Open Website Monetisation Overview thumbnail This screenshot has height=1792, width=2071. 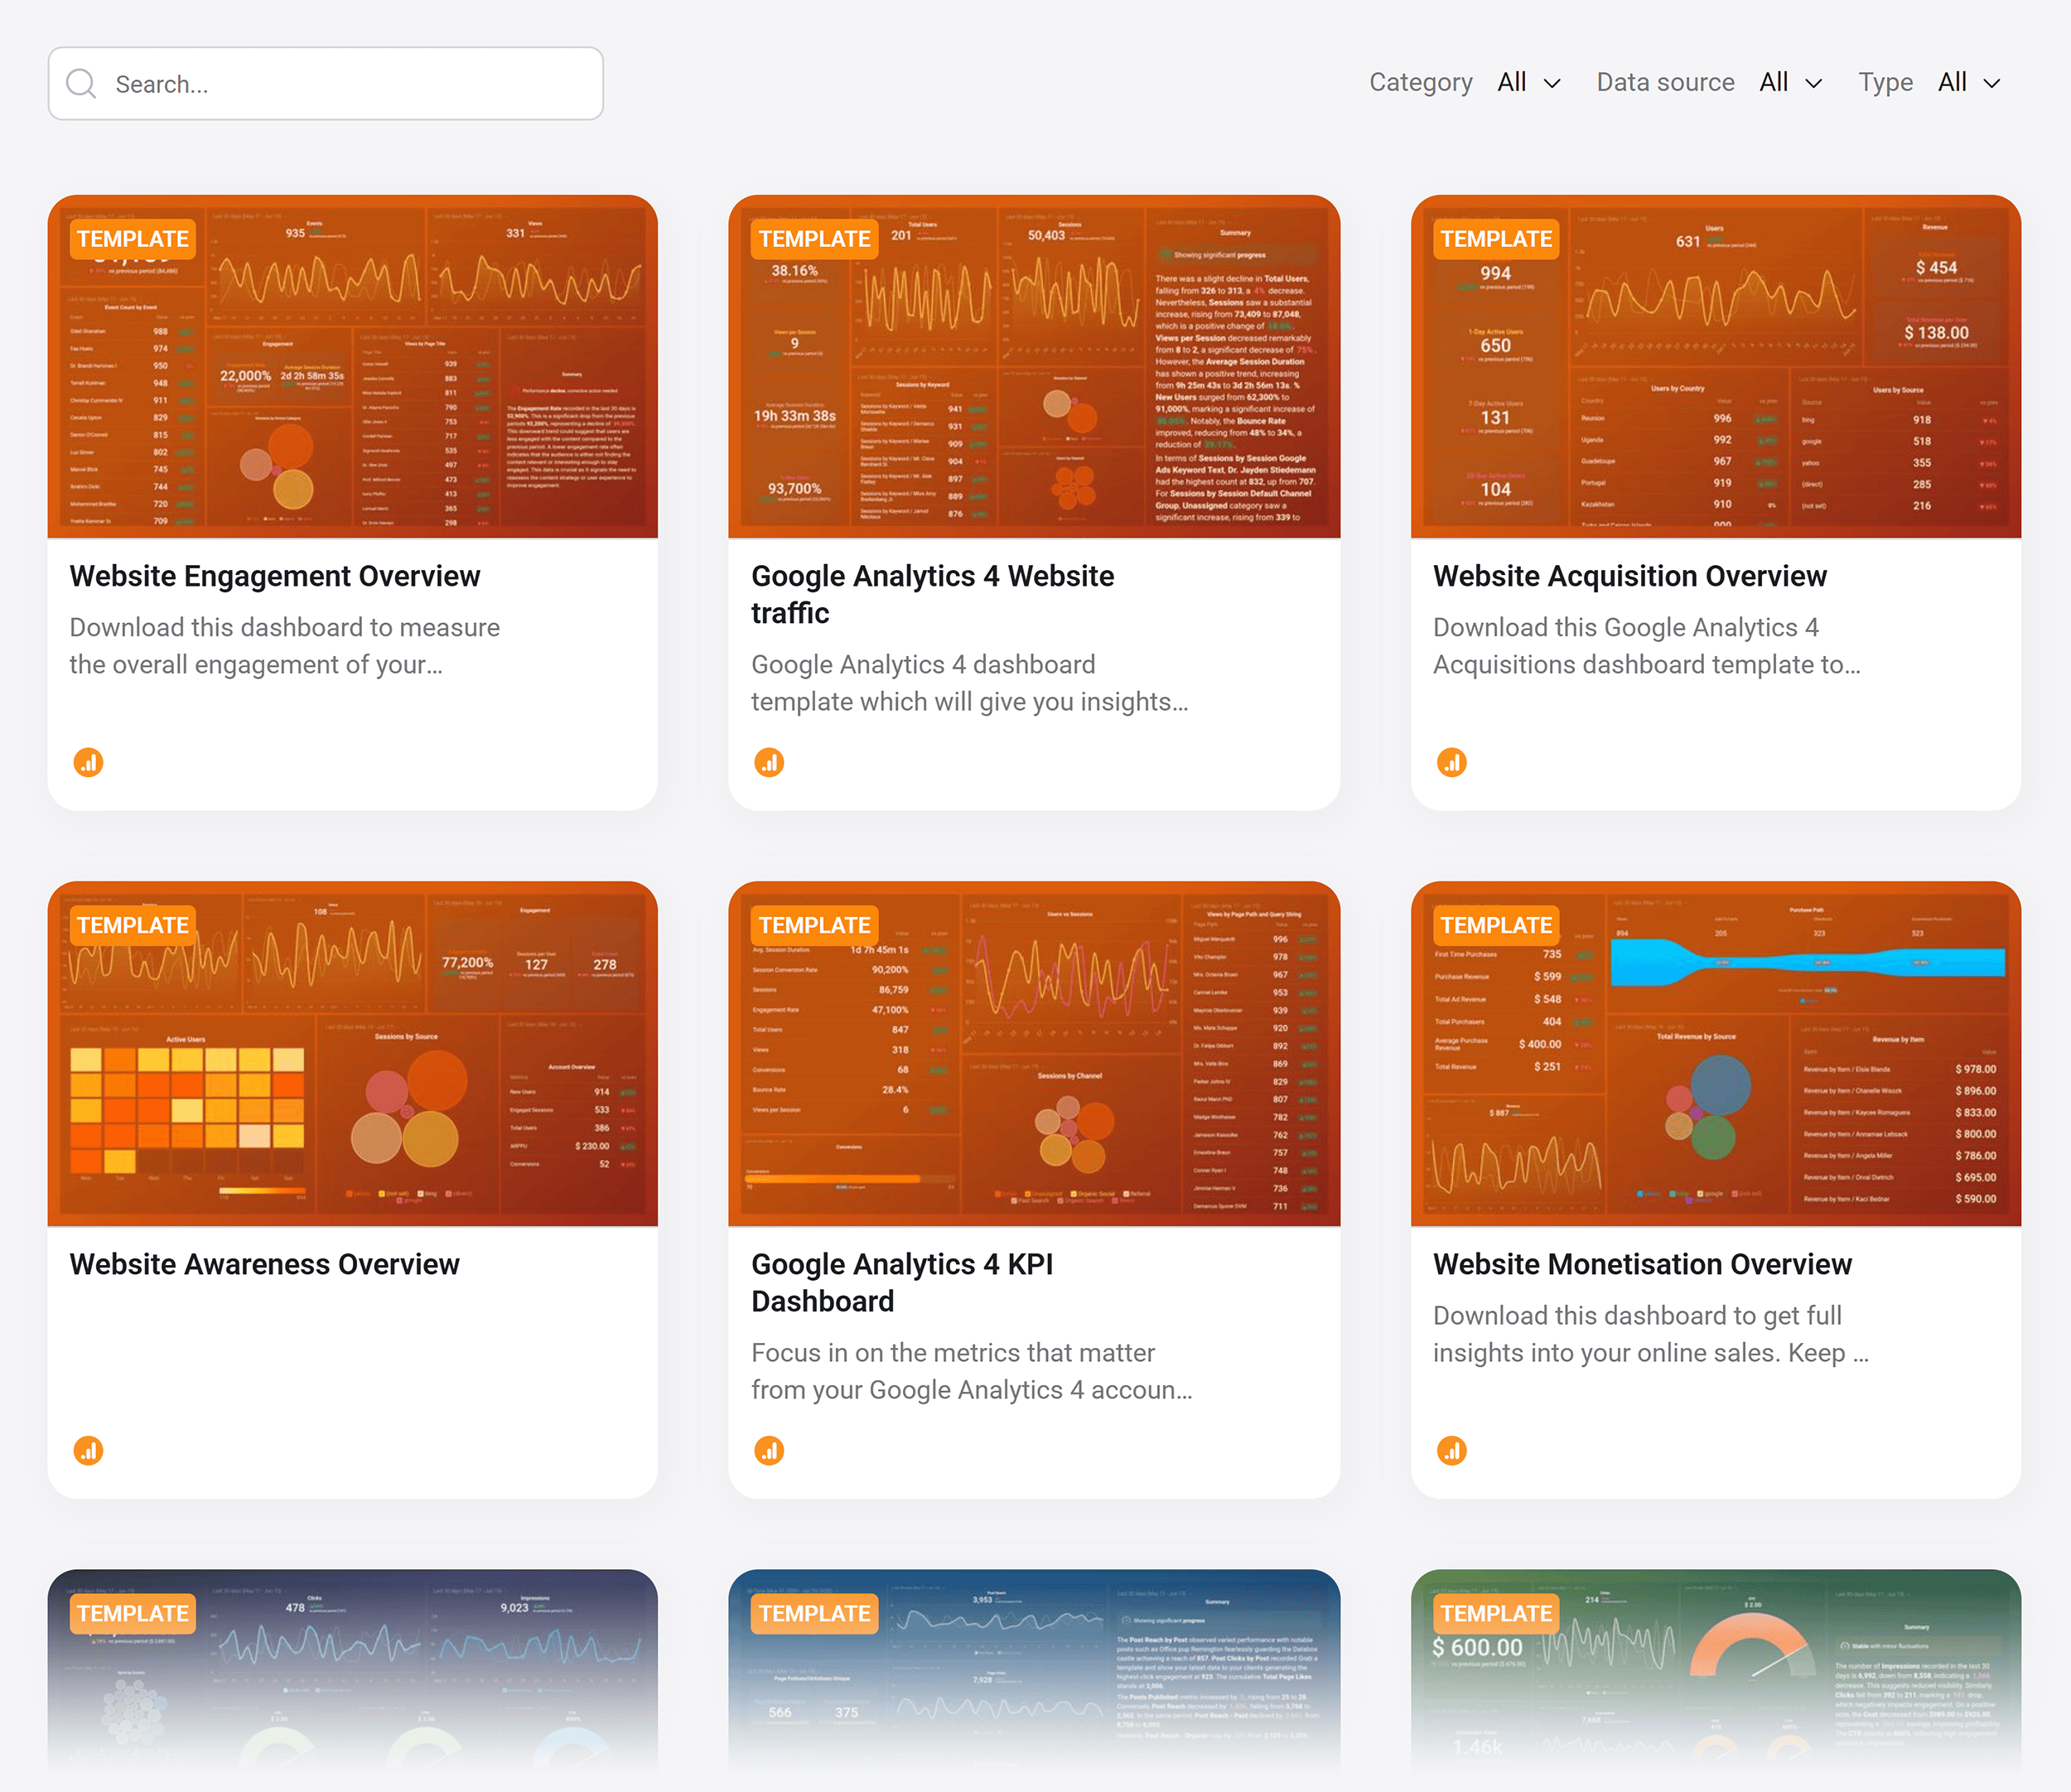(1716, 1054)
